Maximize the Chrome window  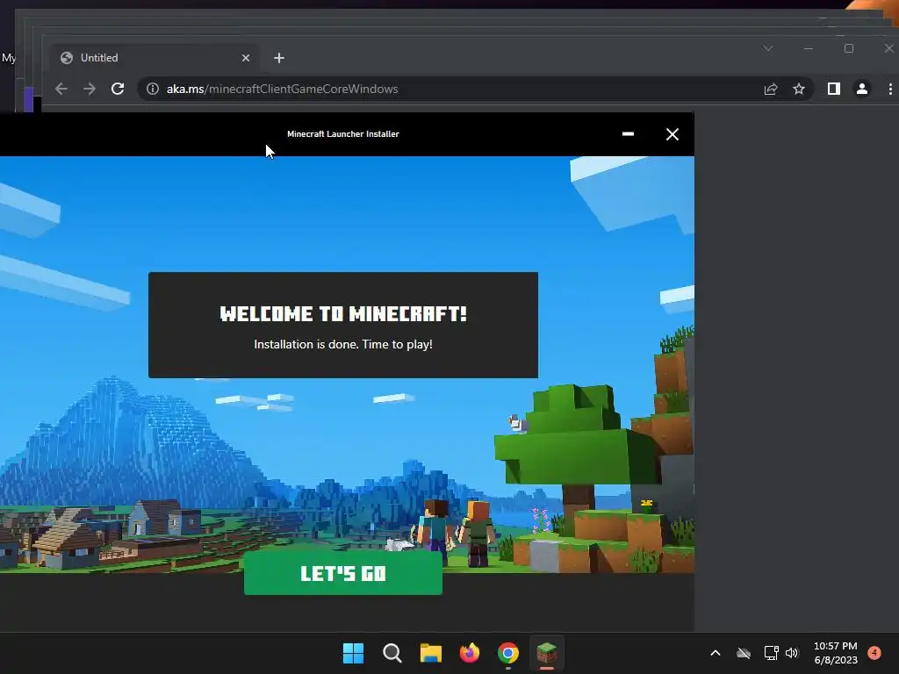(849, 48)
